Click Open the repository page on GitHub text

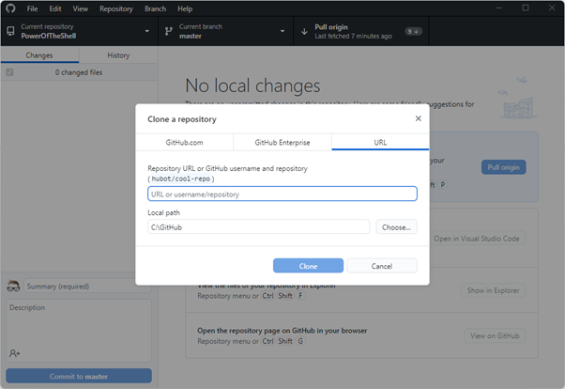tap(282, 330)
